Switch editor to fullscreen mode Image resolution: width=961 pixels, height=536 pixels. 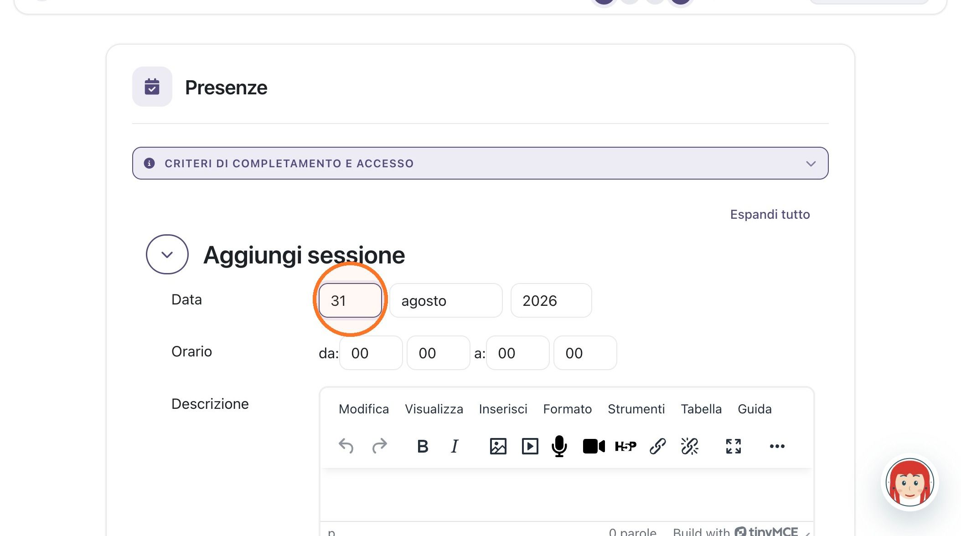[733, 446]
